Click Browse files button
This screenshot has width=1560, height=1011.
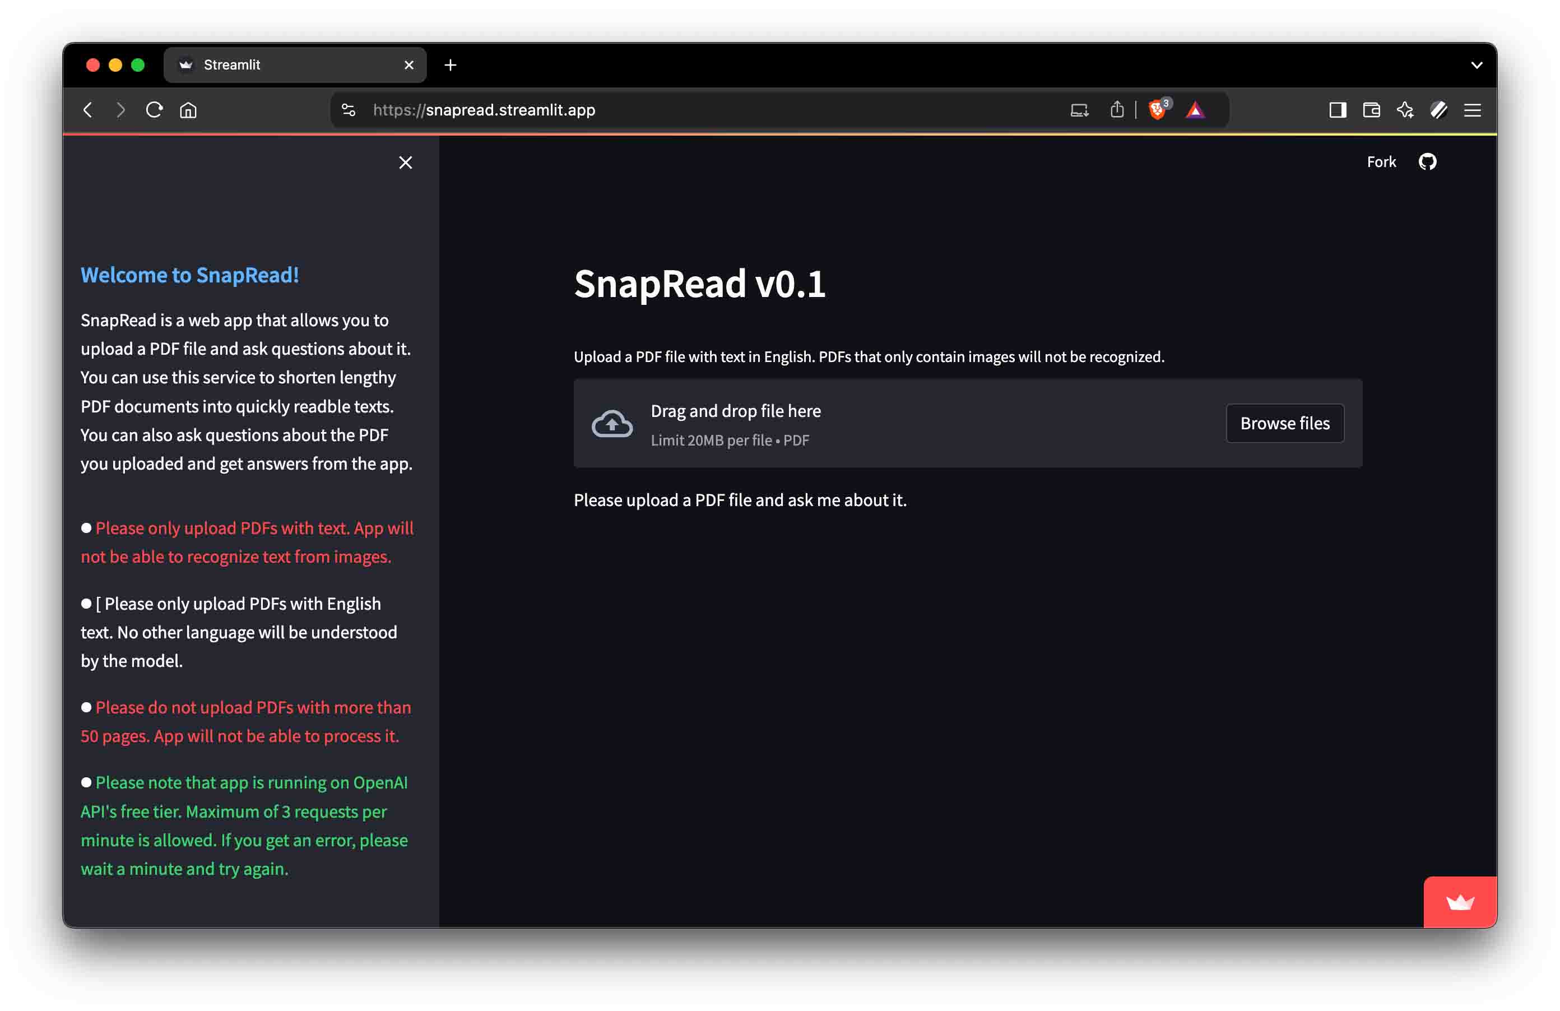[x=1285, y=424]
